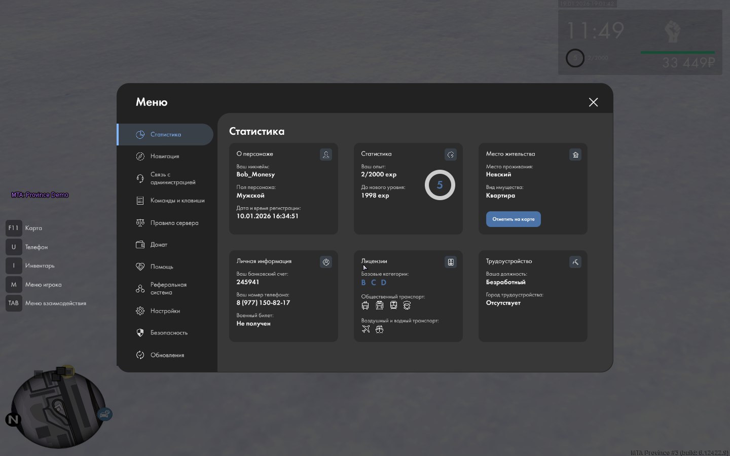
Task: Click the phone number 8 (977) 150-82-17
Action: [x=263, y=302]
